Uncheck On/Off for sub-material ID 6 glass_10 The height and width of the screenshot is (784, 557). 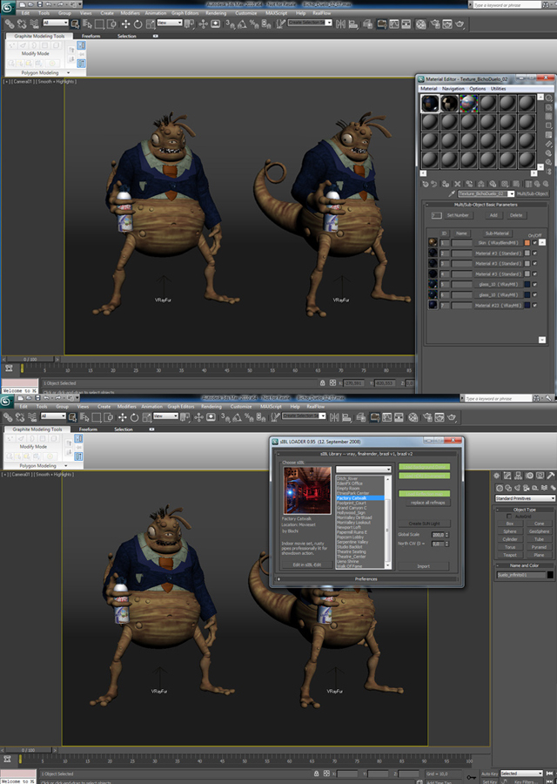(x=534, y=294)
